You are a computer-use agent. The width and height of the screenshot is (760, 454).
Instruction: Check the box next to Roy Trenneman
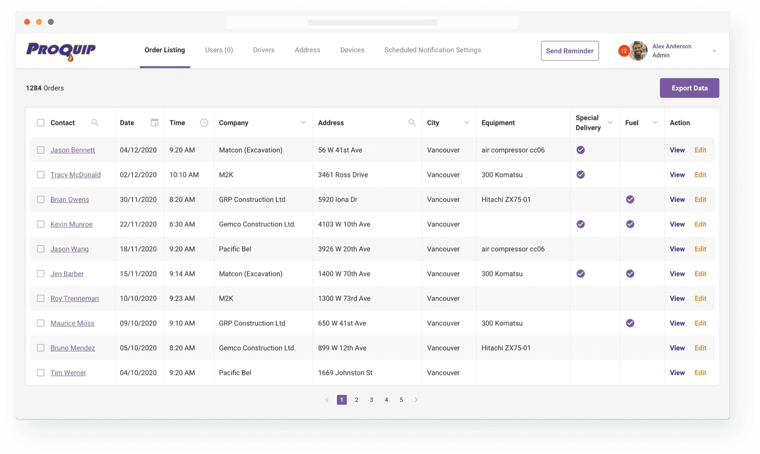pos(41,298)
